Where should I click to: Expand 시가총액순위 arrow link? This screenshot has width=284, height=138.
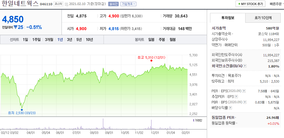click(233, 34)
